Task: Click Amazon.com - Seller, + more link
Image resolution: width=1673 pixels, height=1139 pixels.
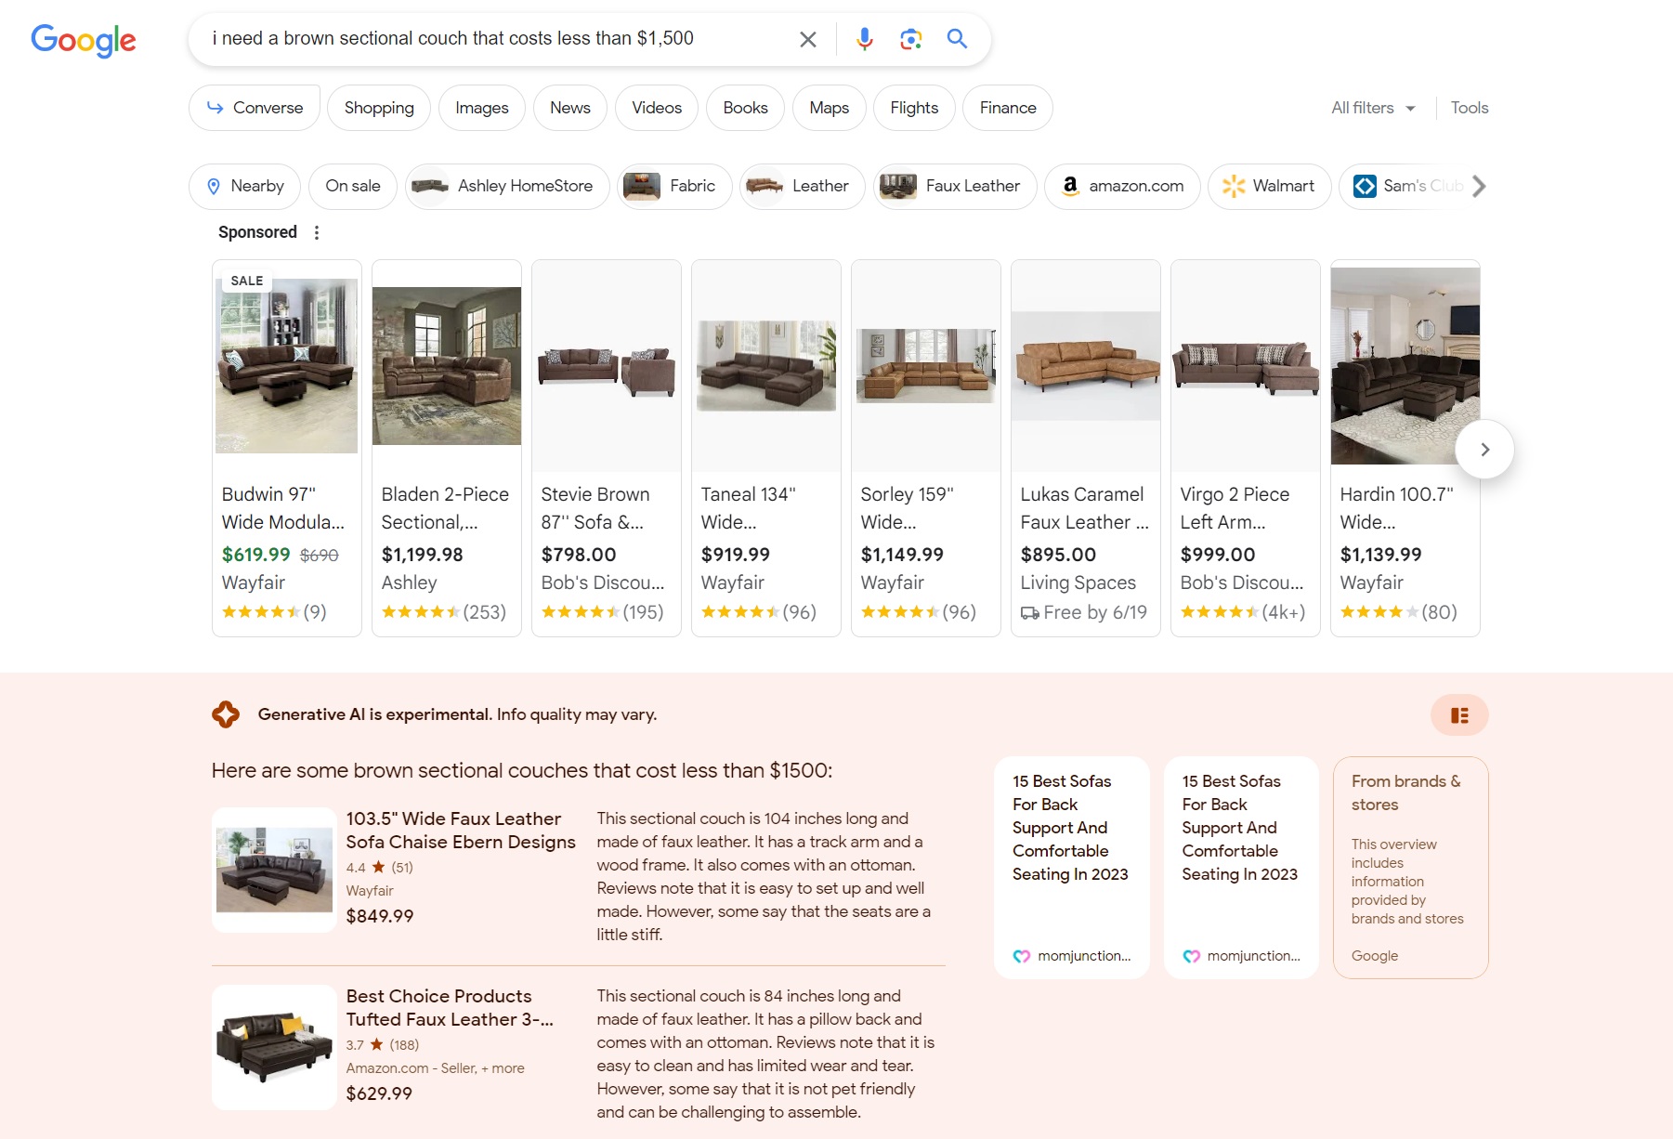Action: point(435,1068)
